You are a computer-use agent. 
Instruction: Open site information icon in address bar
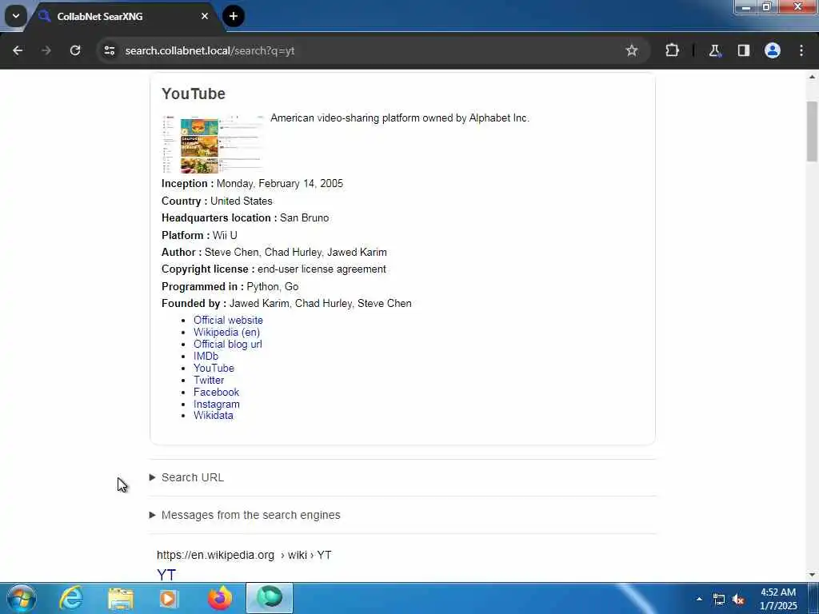point(109,50)
